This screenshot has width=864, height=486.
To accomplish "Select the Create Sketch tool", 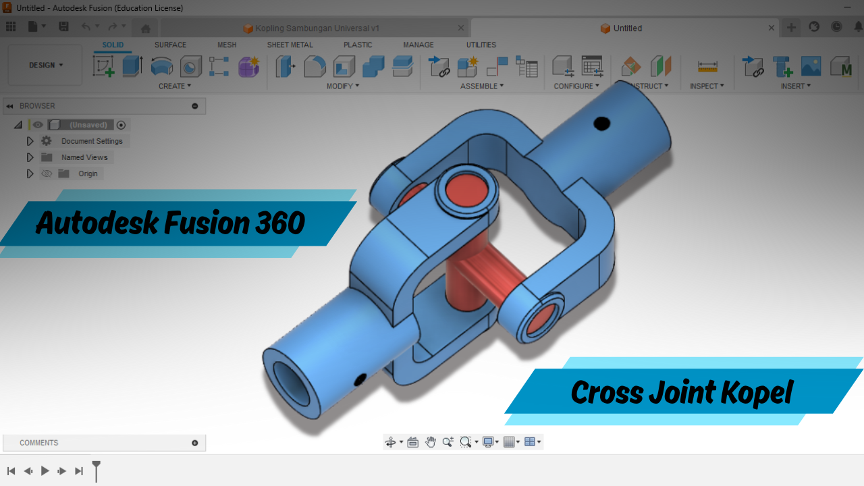I will (103, 66).
